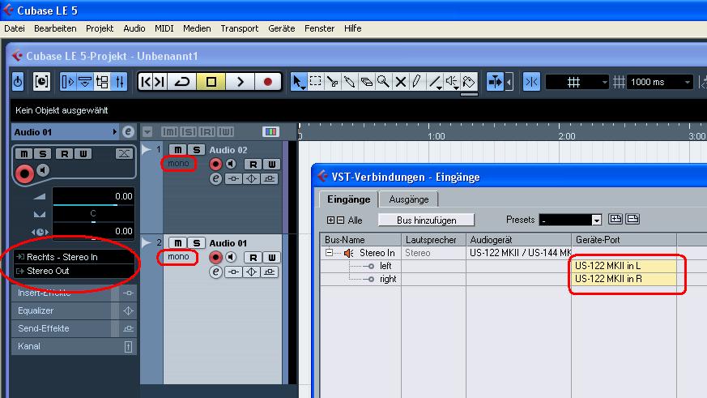707x398 pixels.
Task: Solo the Audio 01 track in track list
Action: [x=196, y=243]
